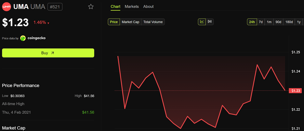This screenshot has height=131, width=304.
Task: Show Market Cap data on chart
Action: 130,22
